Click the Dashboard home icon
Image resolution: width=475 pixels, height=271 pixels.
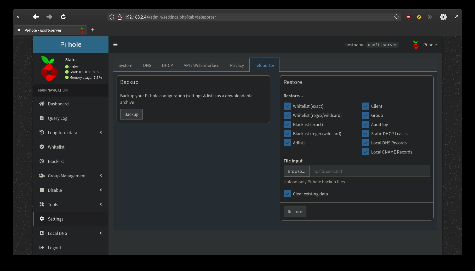click(x=42, y=104)
